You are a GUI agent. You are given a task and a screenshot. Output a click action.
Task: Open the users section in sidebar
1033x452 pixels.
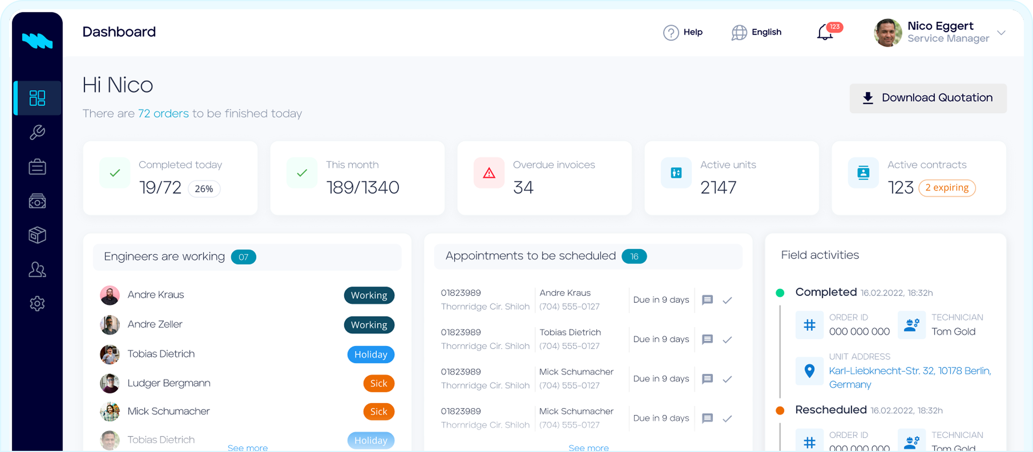point(37,269)
